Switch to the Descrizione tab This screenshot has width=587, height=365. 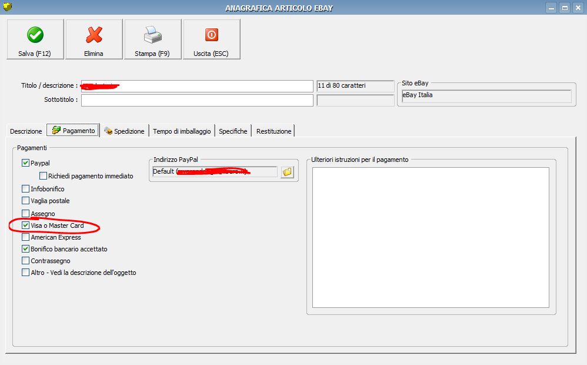[26, 131]
